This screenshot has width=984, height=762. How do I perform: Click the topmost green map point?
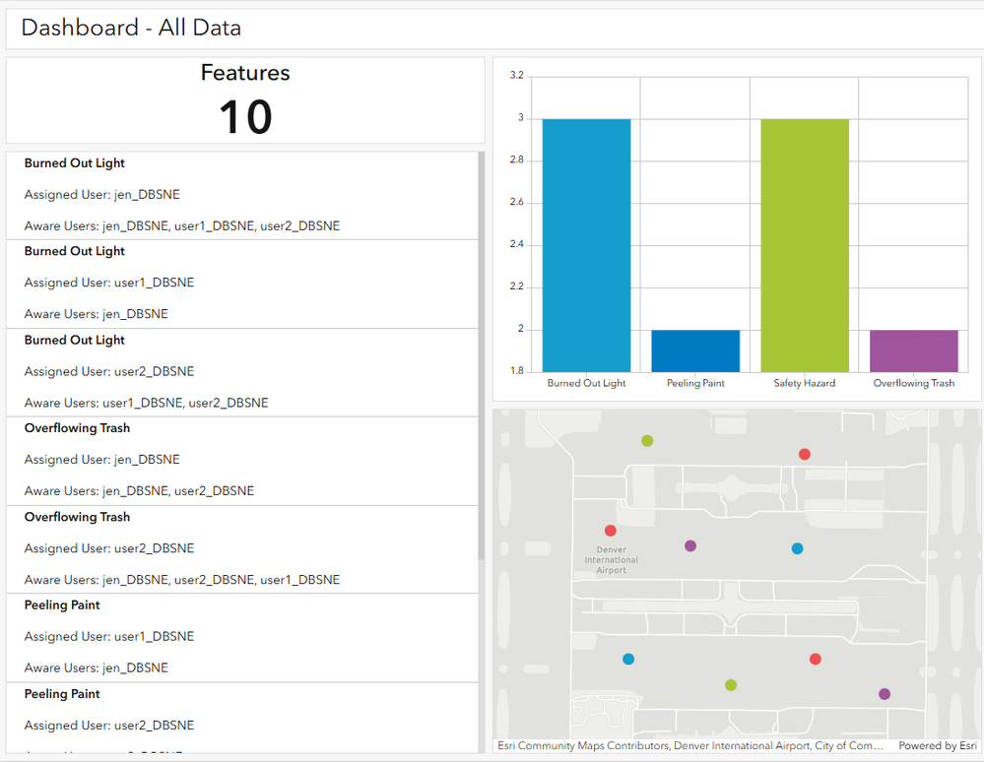point(647,440)
